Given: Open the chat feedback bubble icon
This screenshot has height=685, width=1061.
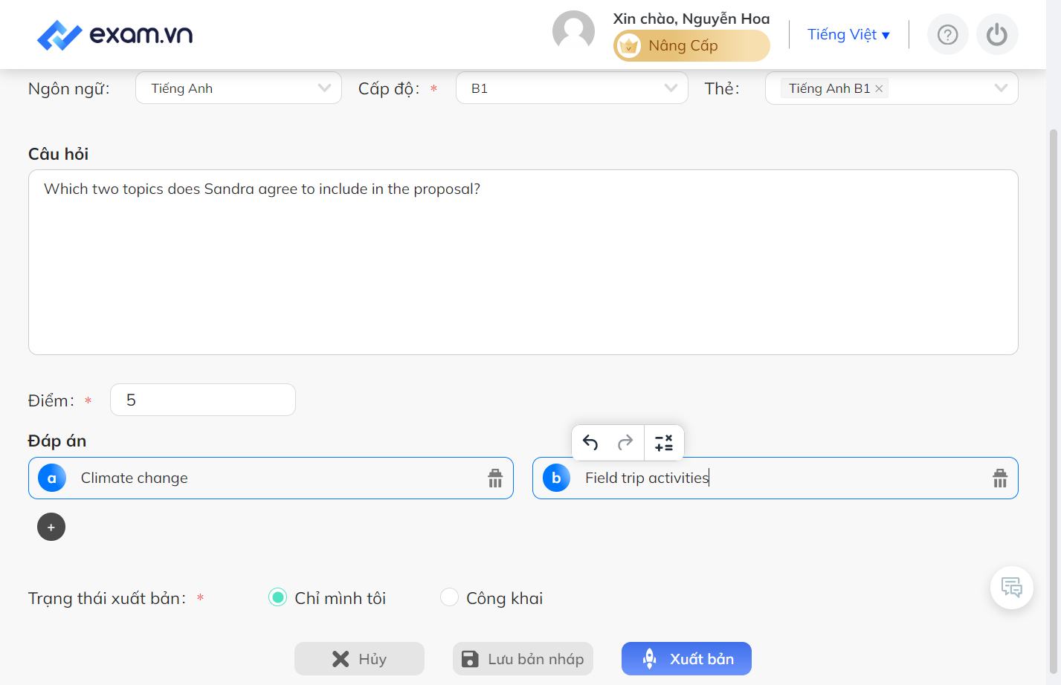Looking at the screenshot, I should click(1011, 588).
